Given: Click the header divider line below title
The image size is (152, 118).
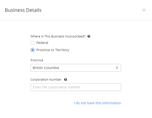Looking at the screenshot, I should [76, 21].
